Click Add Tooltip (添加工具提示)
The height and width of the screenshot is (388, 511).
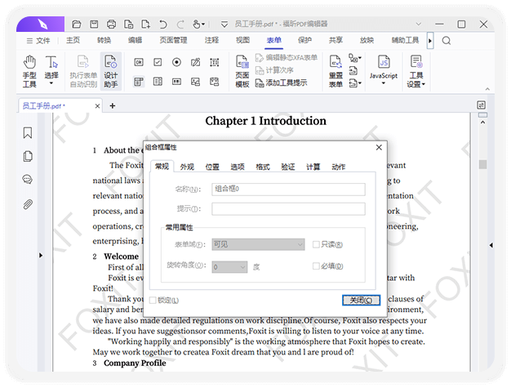tap(282, 83)
